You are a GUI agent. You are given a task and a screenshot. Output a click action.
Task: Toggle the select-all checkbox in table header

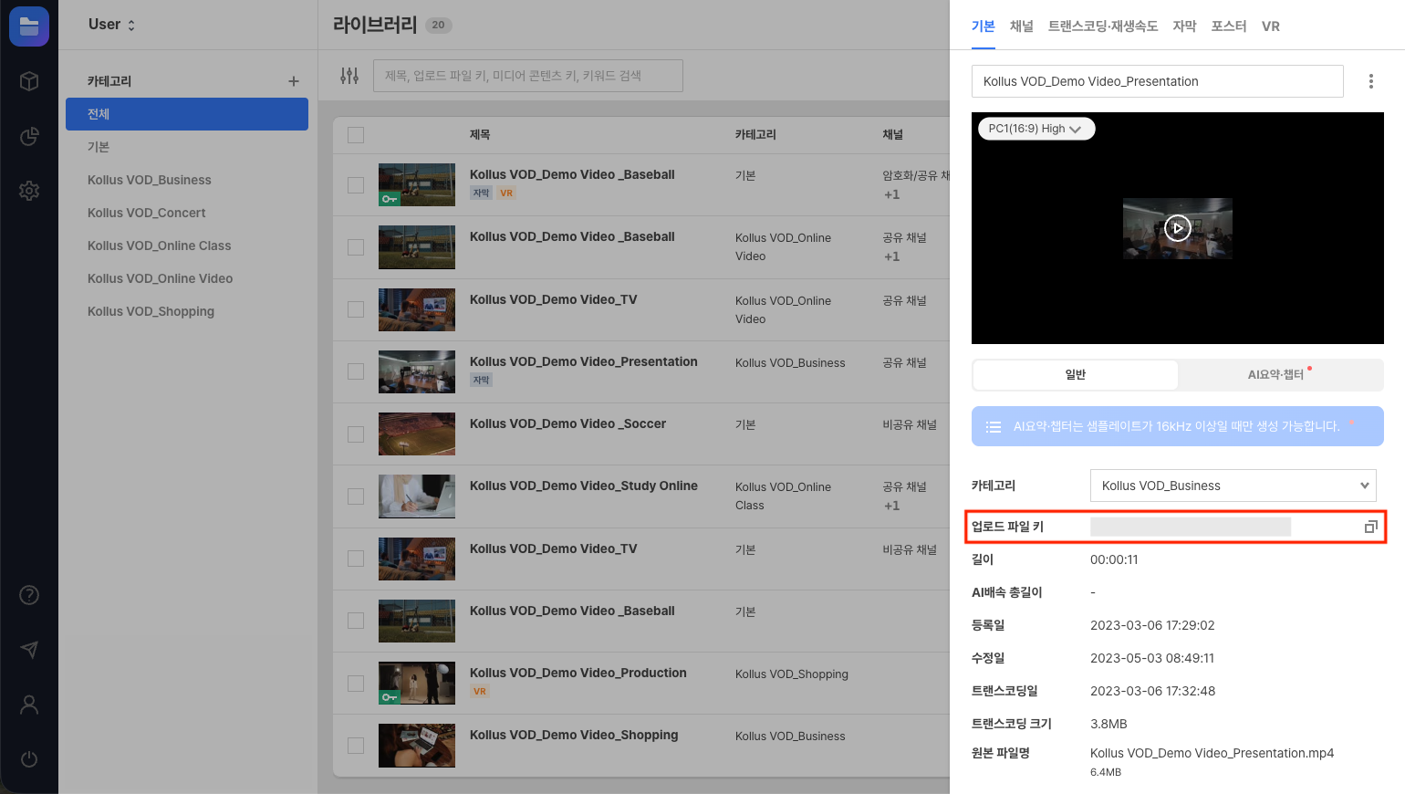(356, 135)
